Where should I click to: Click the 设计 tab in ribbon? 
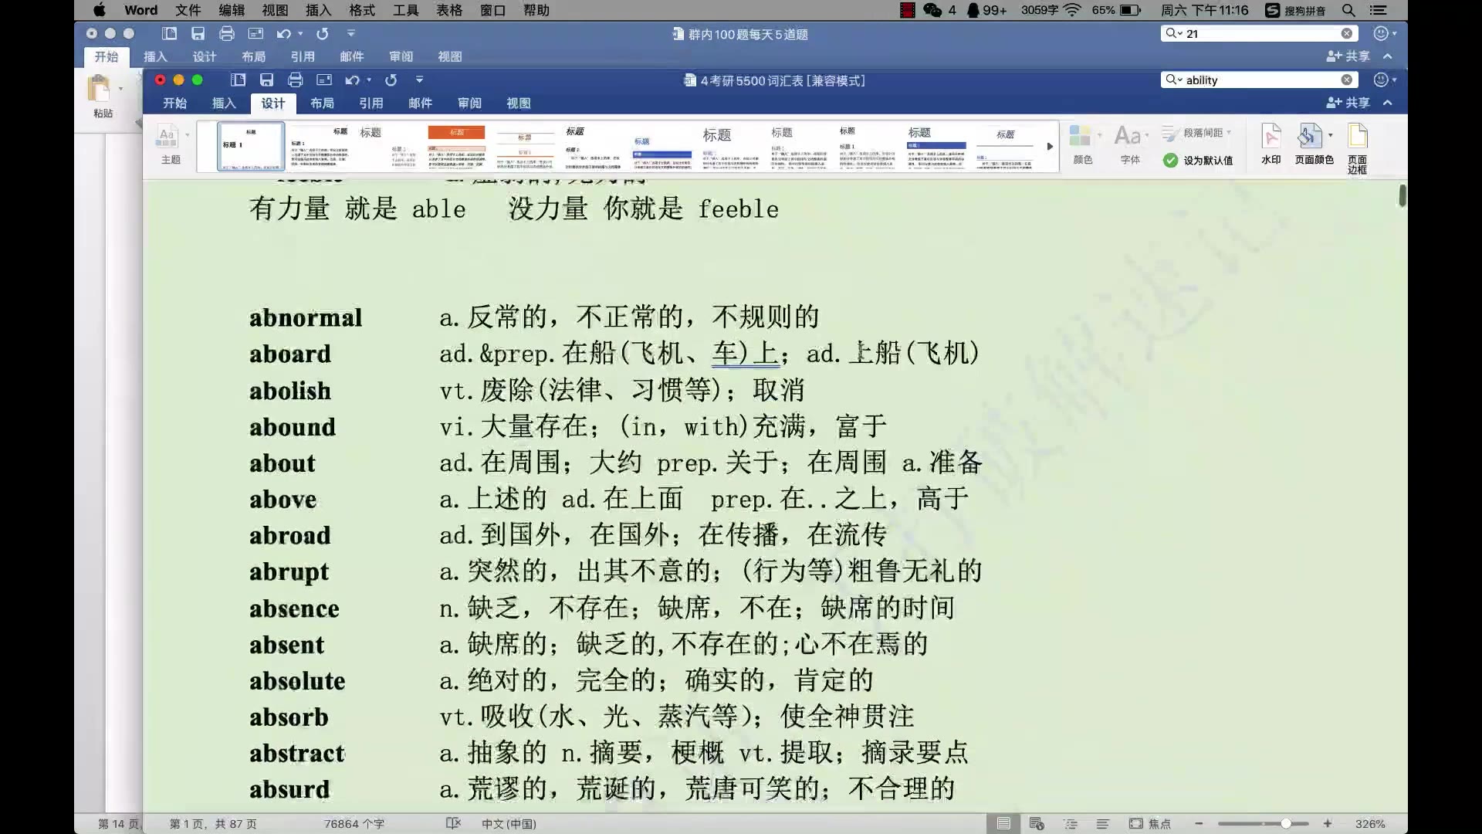272,102
